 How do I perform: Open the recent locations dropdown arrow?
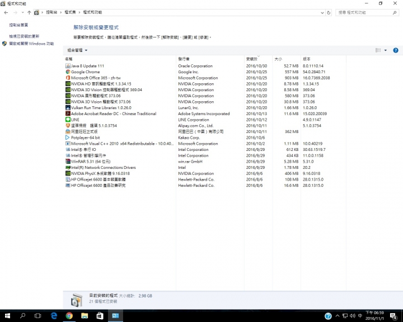click(x=22, y=12)
